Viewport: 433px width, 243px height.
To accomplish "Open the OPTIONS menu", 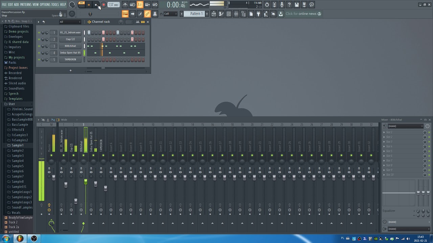I will click(x=45, y=5).
